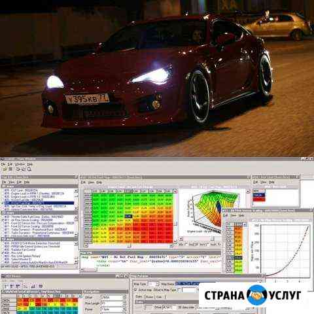Click the first icon in the main toolbar
The height and width of the screenshot is (314, 314).
[5, 169]
